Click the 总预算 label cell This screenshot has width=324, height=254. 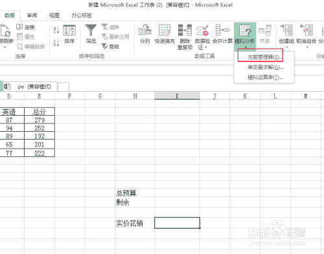point(135,193)
